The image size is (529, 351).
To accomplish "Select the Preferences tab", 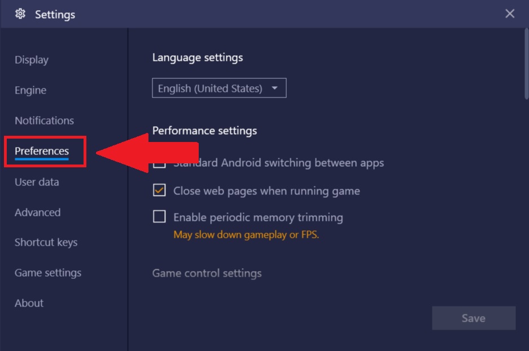I will [42, 151].
